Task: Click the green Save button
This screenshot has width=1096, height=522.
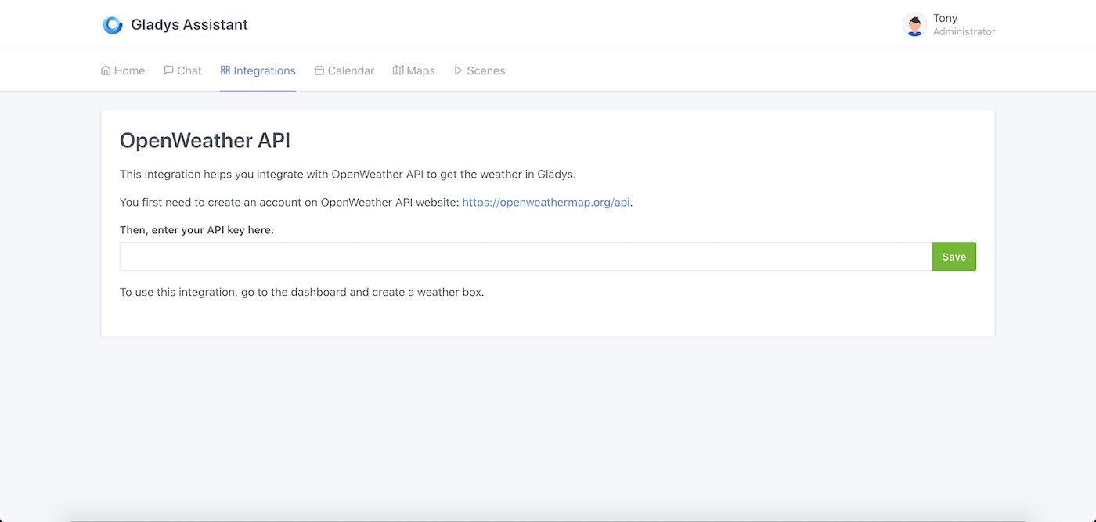Action: 954,256
